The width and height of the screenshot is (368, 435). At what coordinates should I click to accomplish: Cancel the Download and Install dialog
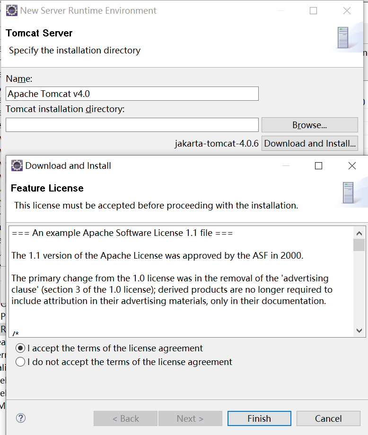328,418
